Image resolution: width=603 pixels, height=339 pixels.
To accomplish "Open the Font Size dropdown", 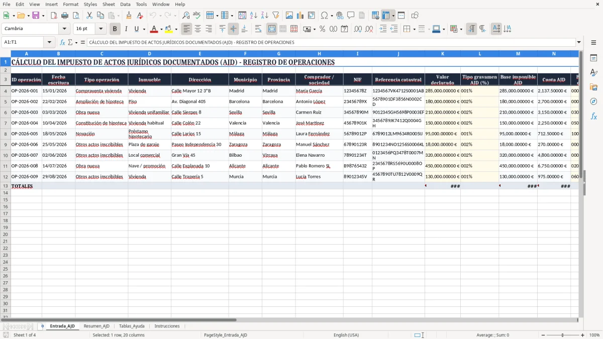I will (x=100, y=29).
